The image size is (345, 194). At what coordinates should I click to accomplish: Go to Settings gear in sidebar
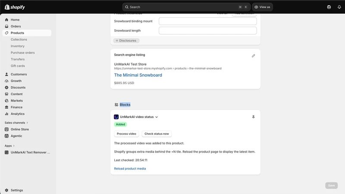[x=6, y=190]
